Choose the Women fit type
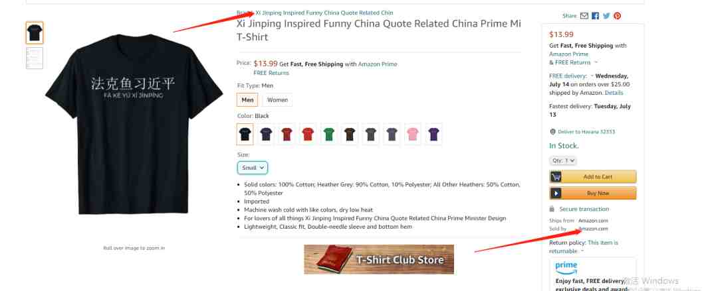This screenshot has width=718, height=291. pyautogui.click(x=277, y=100)
